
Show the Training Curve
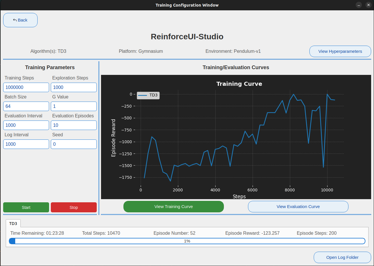(x=173, y=207)
